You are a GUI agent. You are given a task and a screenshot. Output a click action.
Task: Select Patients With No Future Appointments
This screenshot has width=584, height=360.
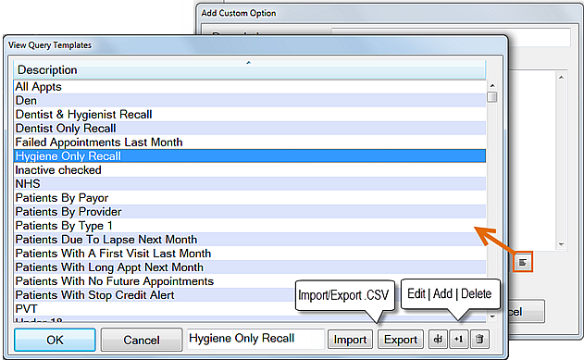click(250, 281)
